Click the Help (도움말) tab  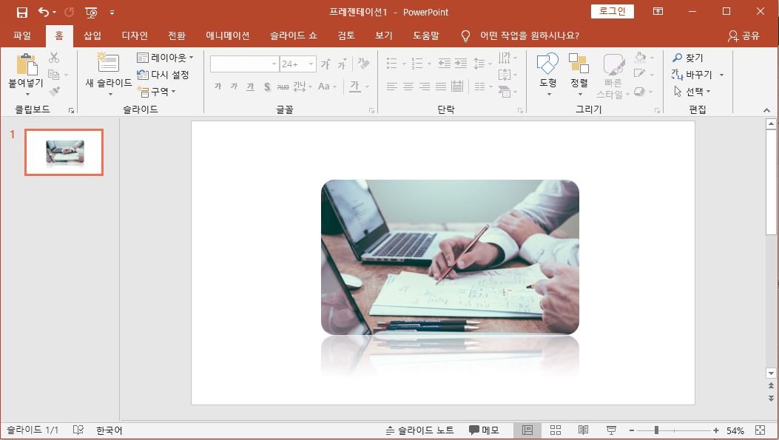point(426,35)
